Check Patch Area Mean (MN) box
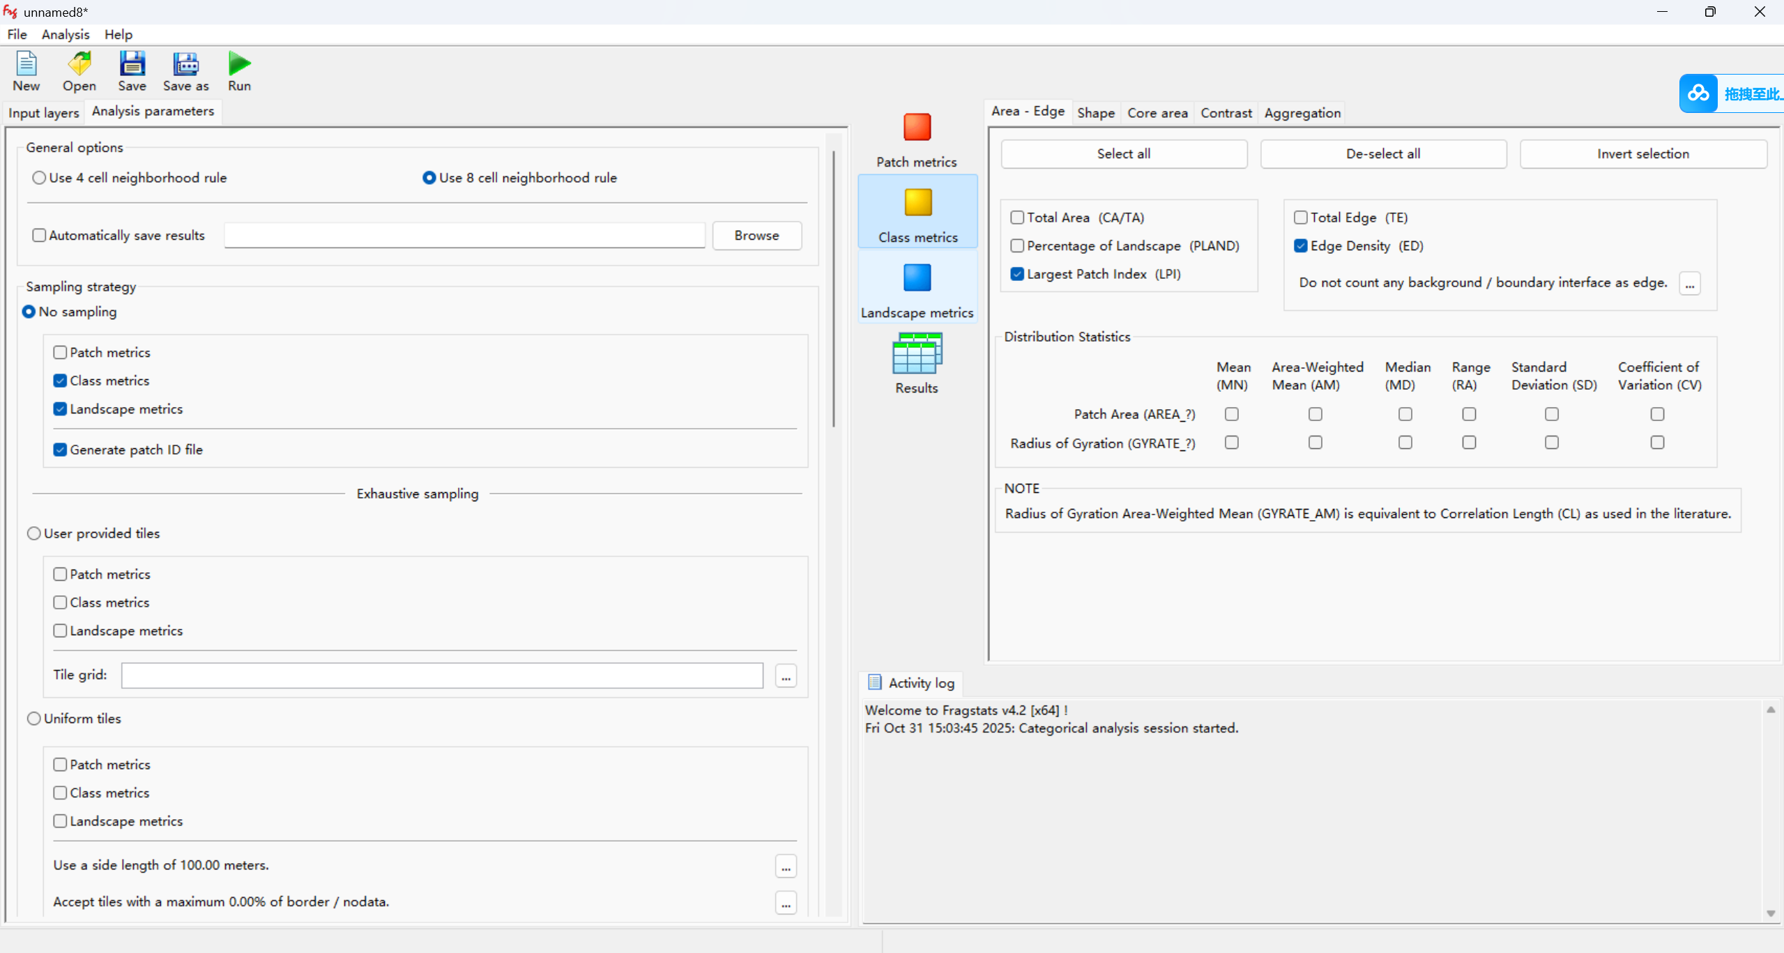The width and height of the screenshot is (1784, 953). coord(1232,414)
